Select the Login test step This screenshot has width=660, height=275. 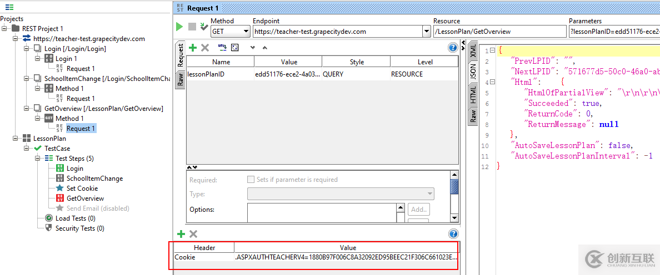pos(75,169)
